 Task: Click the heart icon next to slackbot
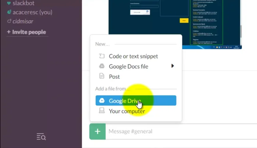[x=9, y=3]
